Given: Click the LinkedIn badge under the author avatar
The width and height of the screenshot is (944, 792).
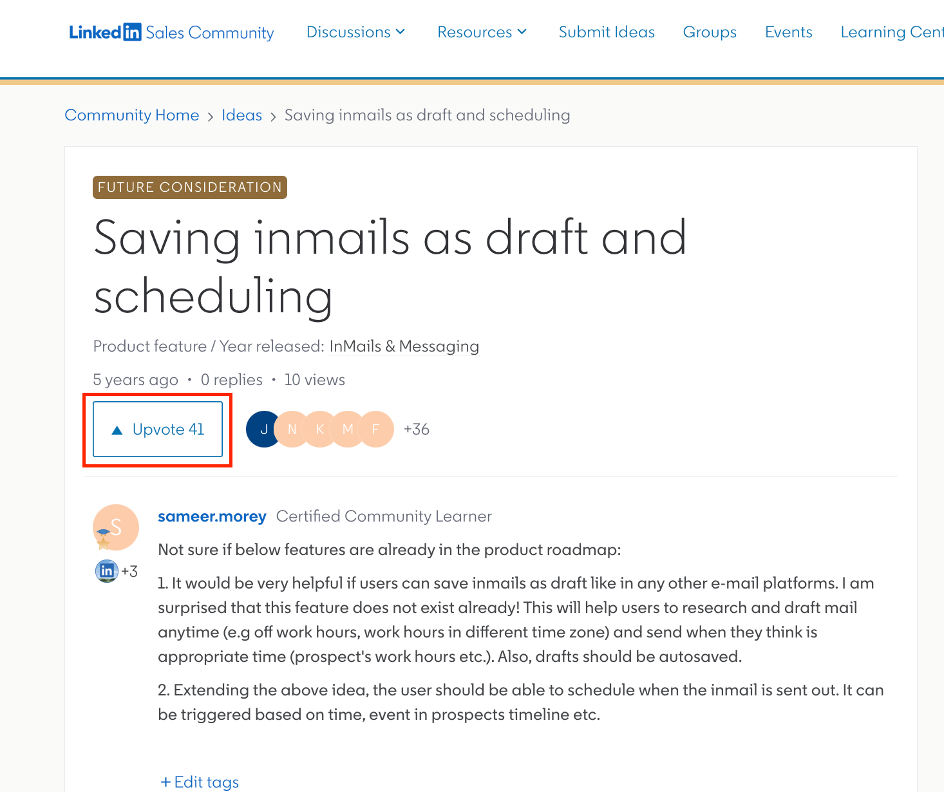Looking at the screenshot, I should click(x=107, y=571).
